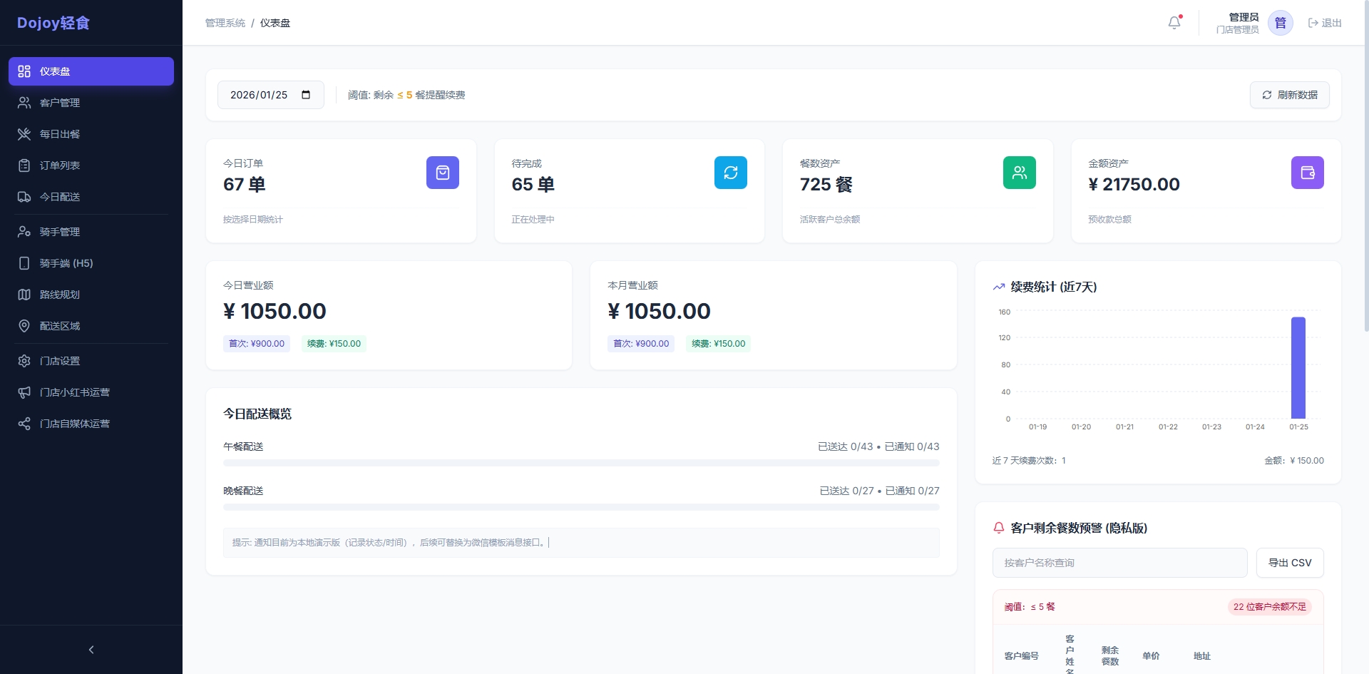This screenshot has width=1369, height=674.
Task: Log out using 退出 link
Action: pos(1325,23)
